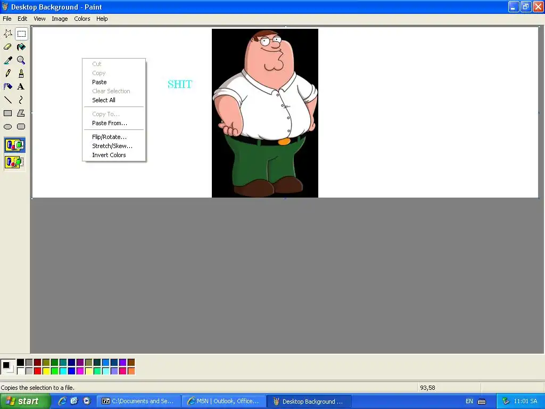Image resolution: width=545 pixels, height=409 pixels.
Task: Choose the straight Line tool
Action: [7, 100]
